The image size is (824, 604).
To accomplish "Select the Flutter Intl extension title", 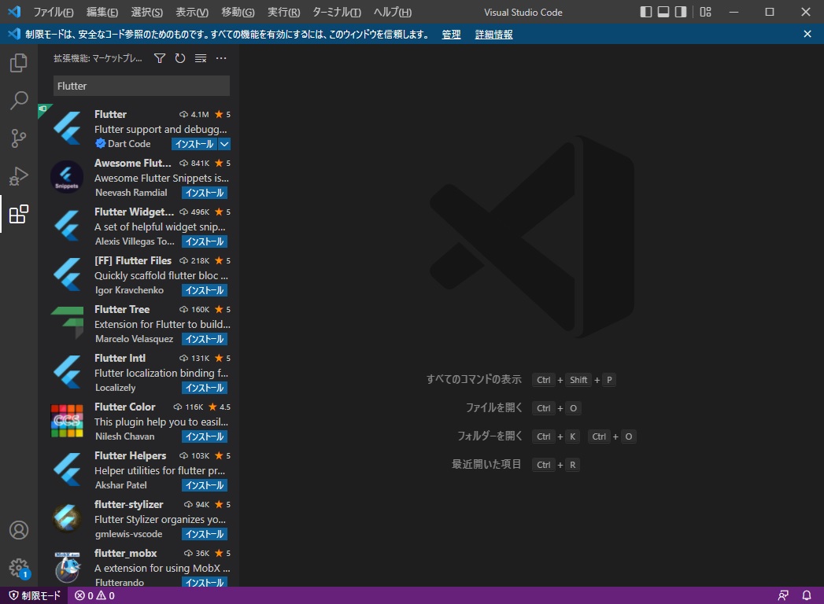I will (x=120, y=358).
